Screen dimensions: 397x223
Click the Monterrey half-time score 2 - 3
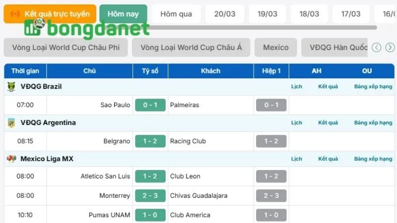(271, 196)
